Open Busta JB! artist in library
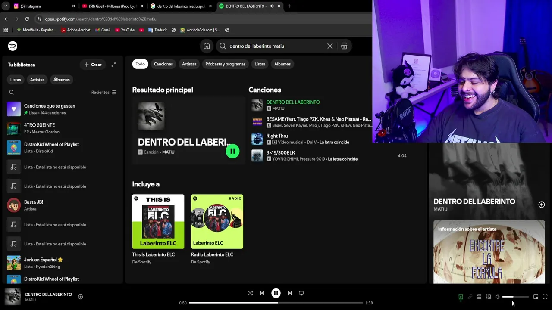The width and height of the screenshot is (552, 310). click(62, 205)
